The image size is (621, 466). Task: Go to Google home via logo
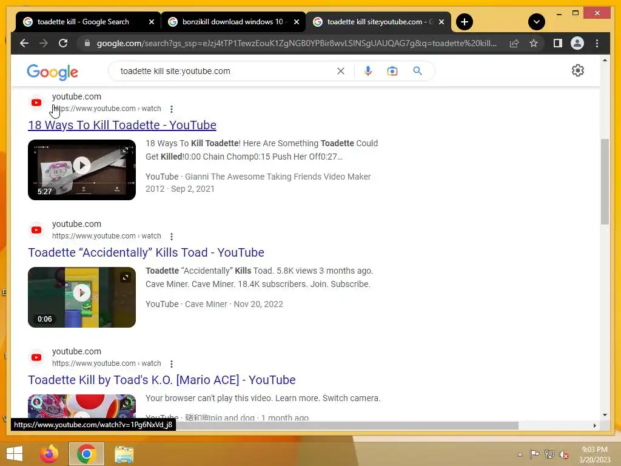[52, 72]
